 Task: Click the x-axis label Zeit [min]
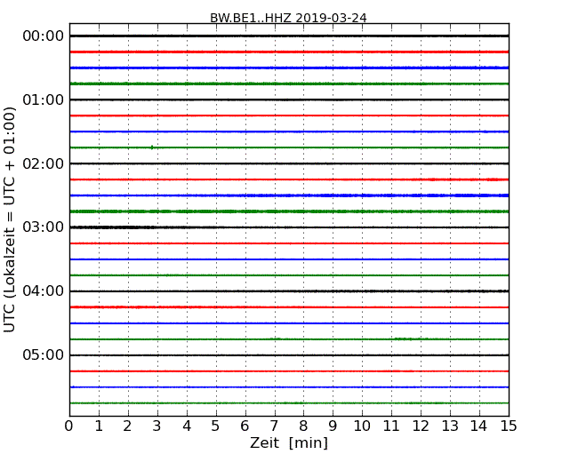tap(289, 442)
